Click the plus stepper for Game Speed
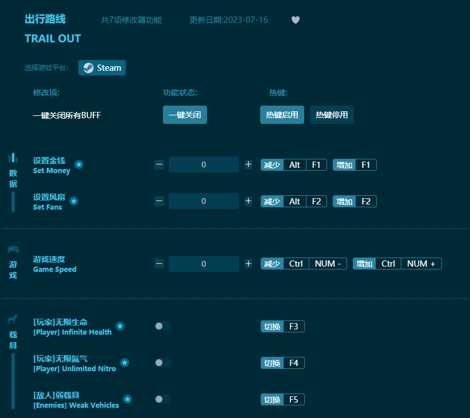This screenshot has height=418, width=470. tap(248, 263)
